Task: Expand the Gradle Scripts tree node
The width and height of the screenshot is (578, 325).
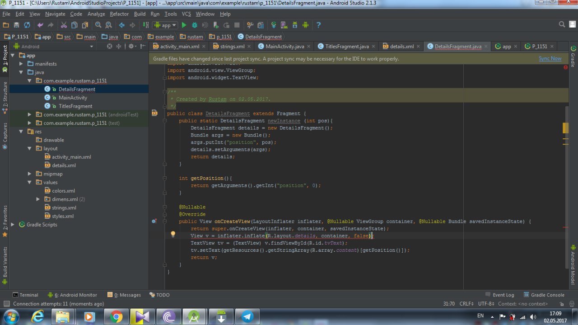Action: click(13, 225)
